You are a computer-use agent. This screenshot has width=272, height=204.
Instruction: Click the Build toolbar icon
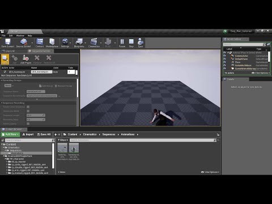pyautogui.click(x=108, y=41)
